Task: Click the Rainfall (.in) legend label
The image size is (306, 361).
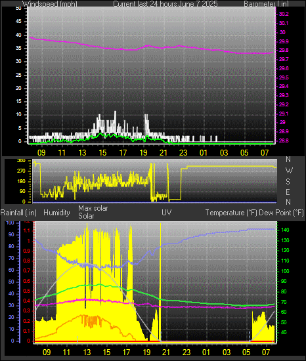Action: [18, 213]
